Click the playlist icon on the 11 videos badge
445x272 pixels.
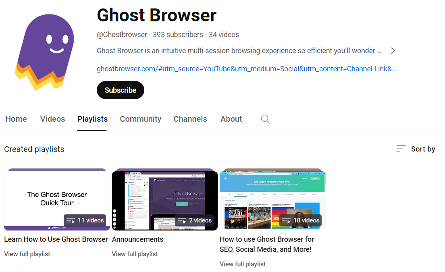pos(71,220)
